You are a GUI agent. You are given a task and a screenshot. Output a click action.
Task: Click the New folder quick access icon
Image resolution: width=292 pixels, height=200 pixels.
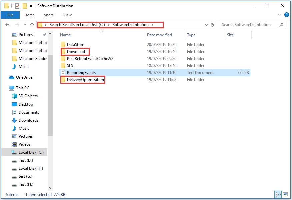click(x=25, y=6)
